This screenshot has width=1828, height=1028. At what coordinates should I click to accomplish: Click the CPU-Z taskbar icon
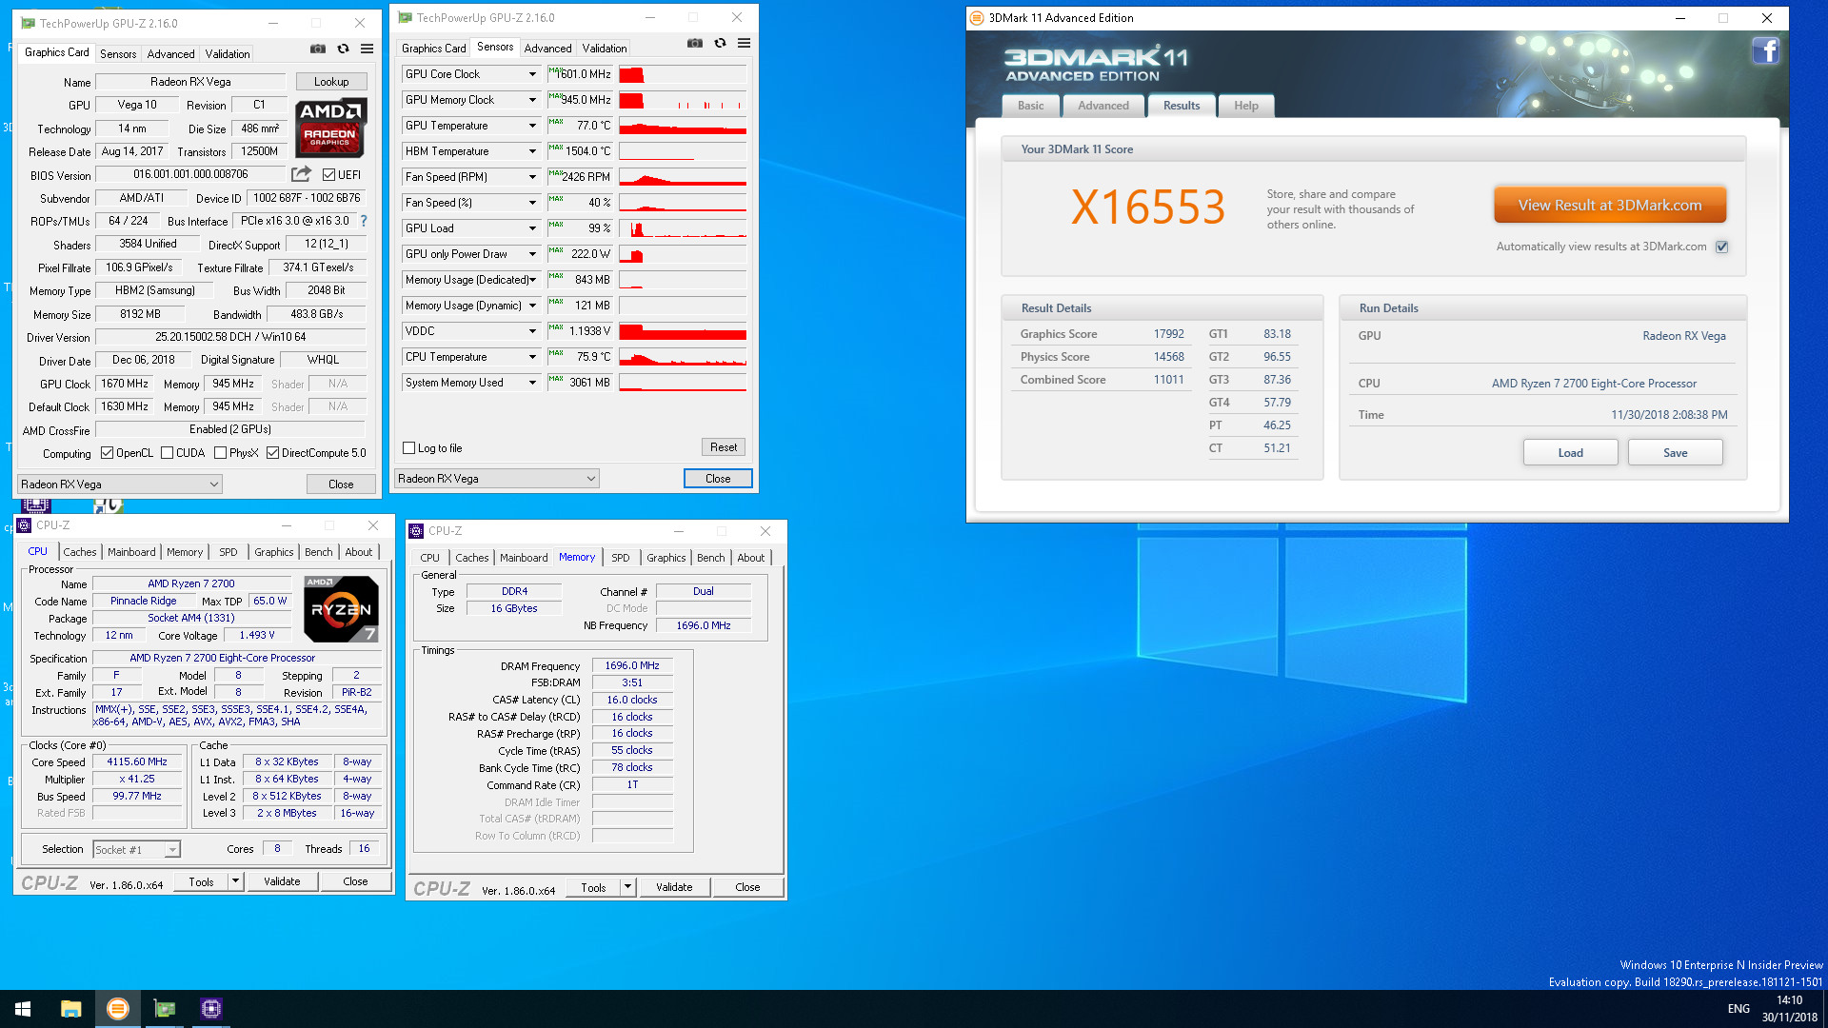tap(211, 1009)
